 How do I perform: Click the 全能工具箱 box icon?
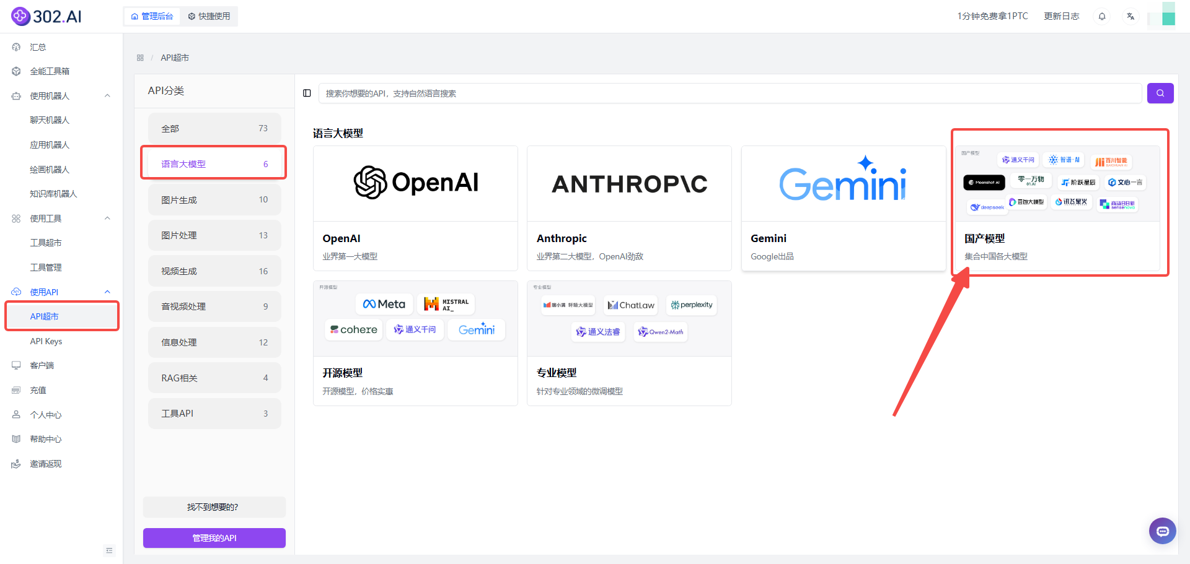(x=16, y=71)
